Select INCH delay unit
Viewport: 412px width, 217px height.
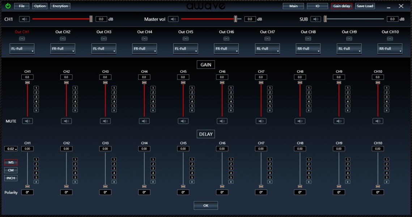coord(11,178)
